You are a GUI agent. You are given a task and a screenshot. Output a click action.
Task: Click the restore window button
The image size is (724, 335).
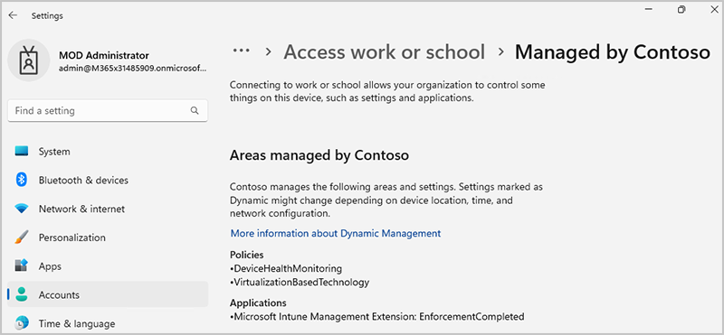681,10
